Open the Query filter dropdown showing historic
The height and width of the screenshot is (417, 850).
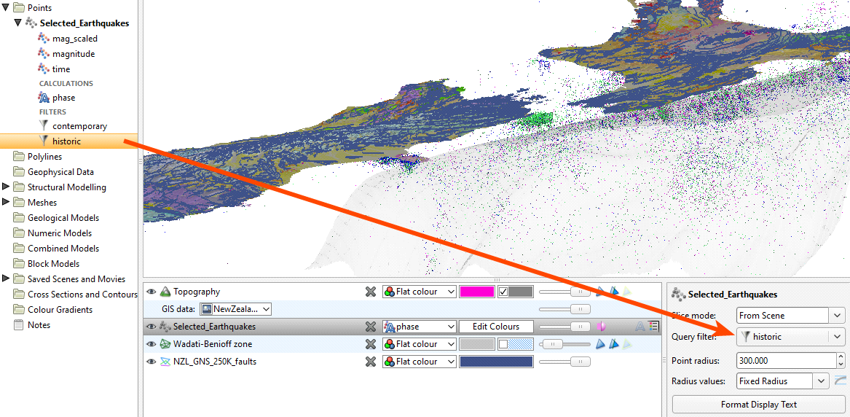click(791, 337)
